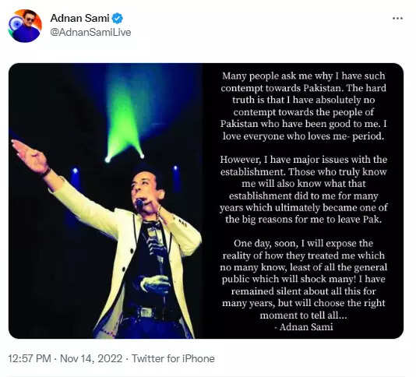Click the singer's outstretched raised hand
The height and width of the screenshot is (377, 416).
pos(30,156)
